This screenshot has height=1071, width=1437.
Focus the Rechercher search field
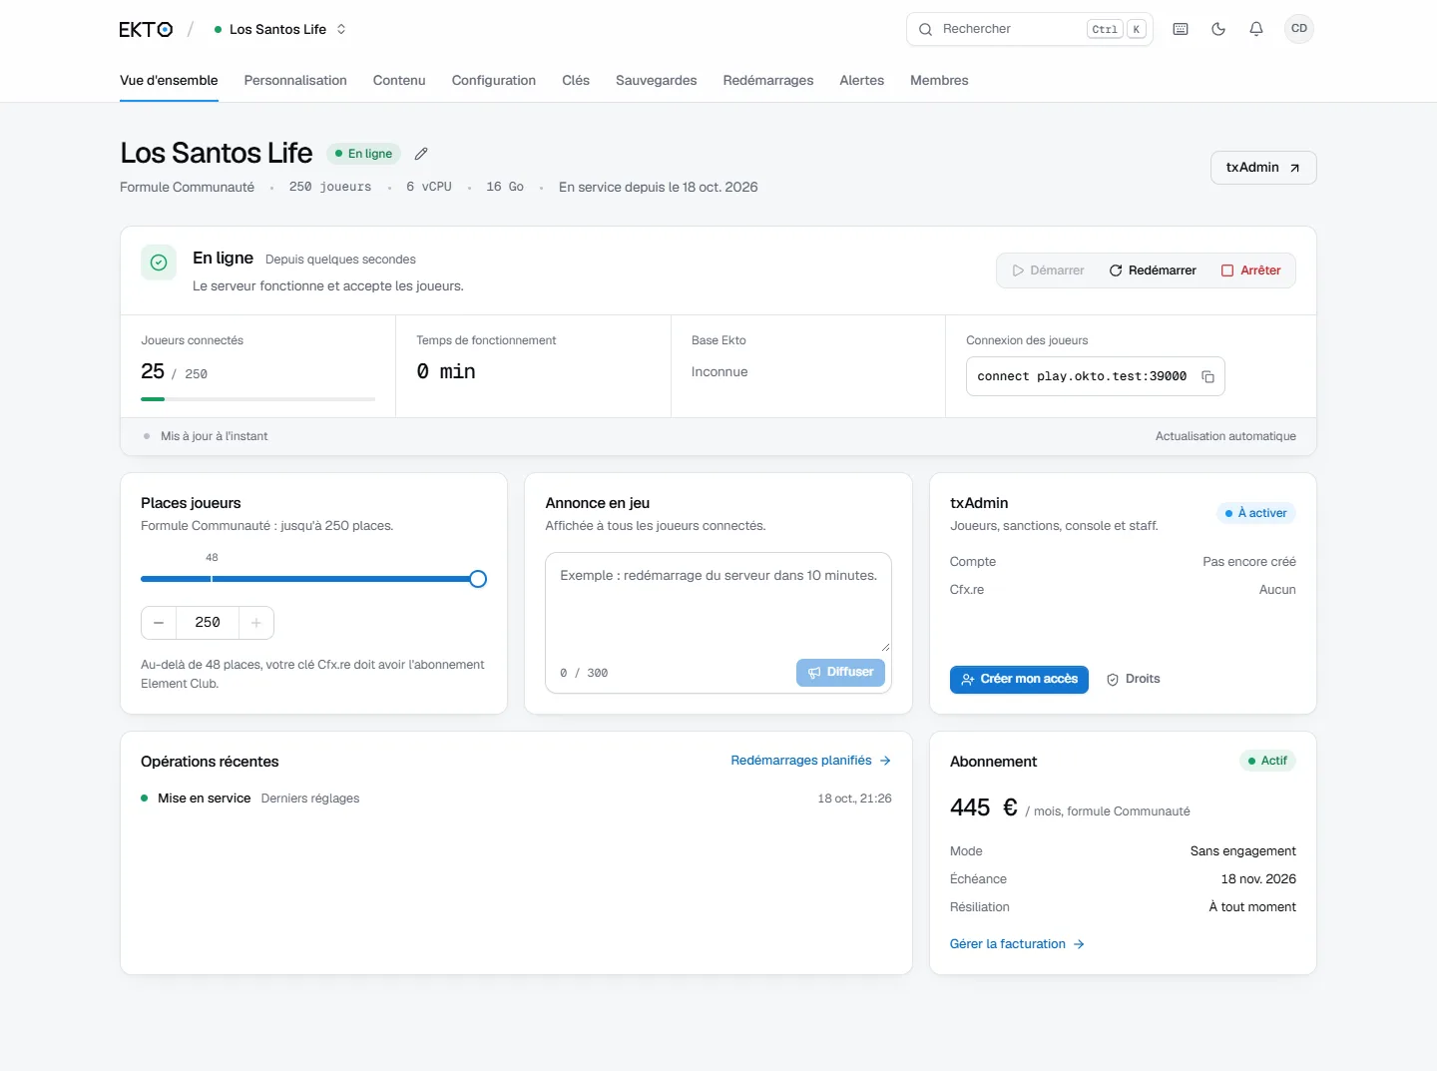click(x=1030, y=29)
